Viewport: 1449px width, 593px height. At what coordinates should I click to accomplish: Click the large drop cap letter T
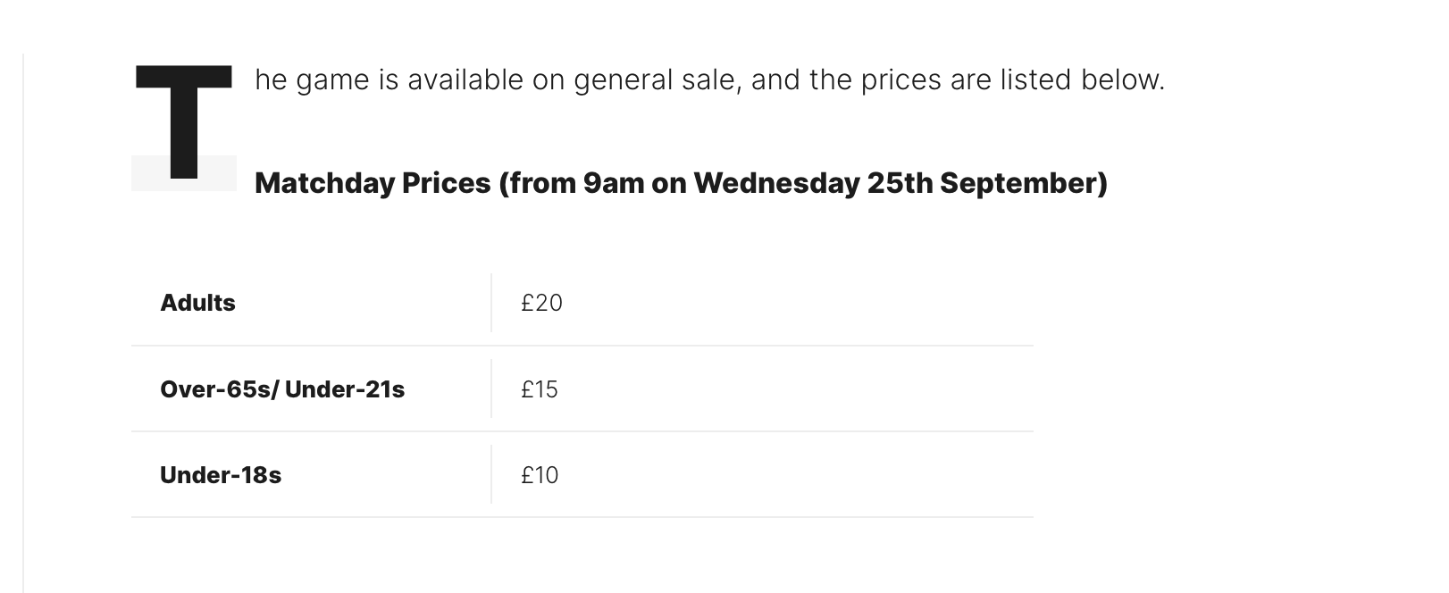click(183, 122)
